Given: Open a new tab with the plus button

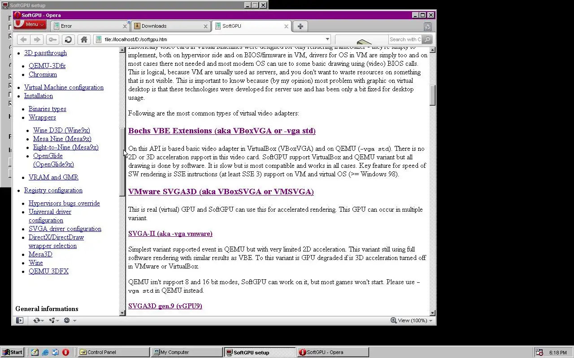Looking at the screenshot, I should coord(300,26).
